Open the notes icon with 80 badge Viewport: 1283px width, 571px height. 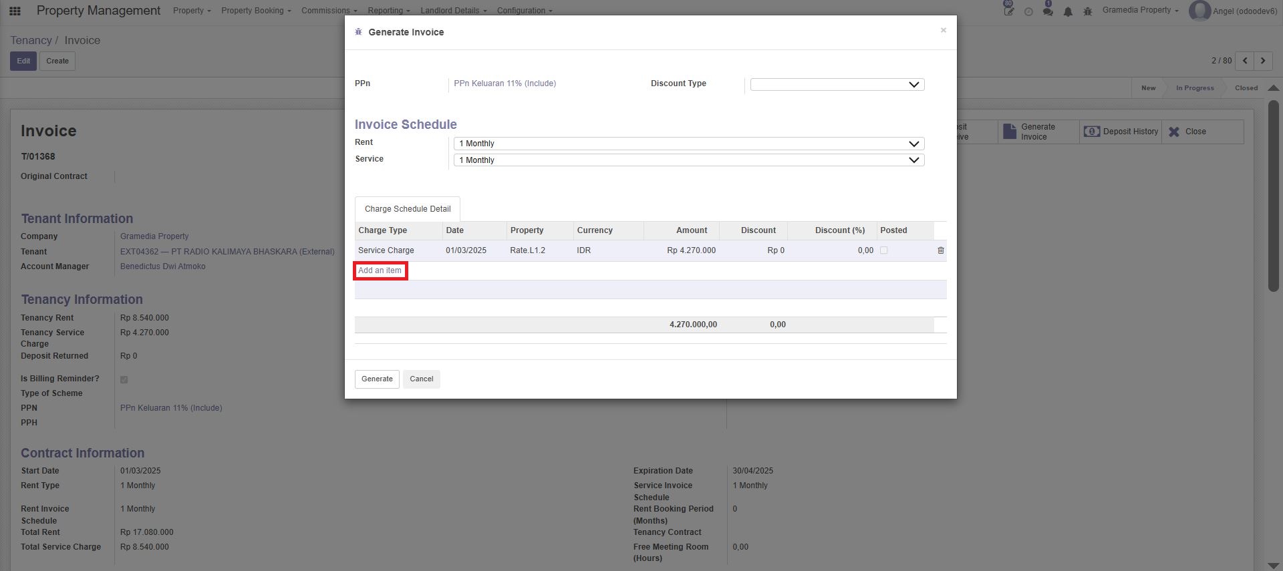[x=1008, y=11]
